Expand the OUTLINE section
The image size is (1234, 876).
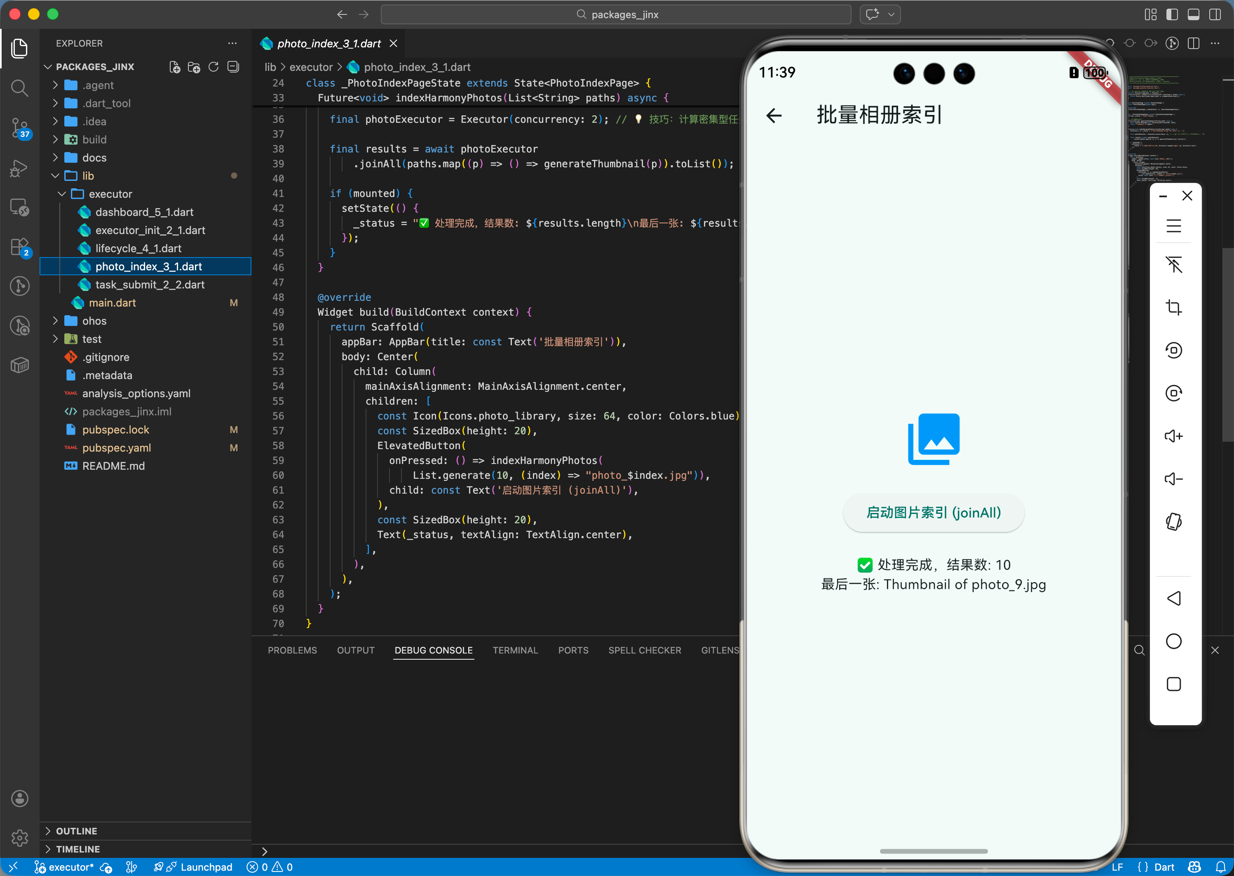point(76,831)
